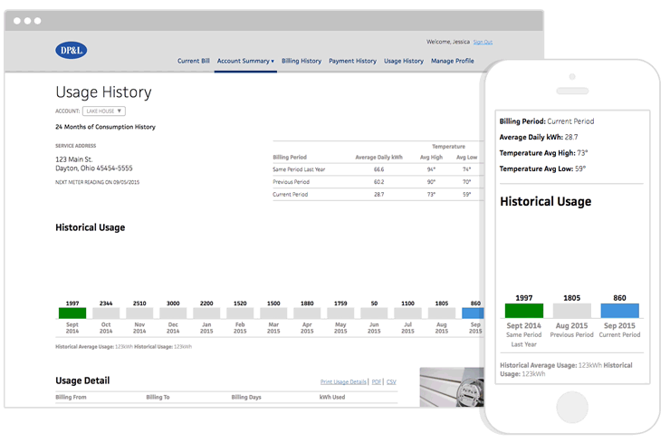The image size is (670, 443).
Task: Click the DP&L logo
Action: (72, 52)
